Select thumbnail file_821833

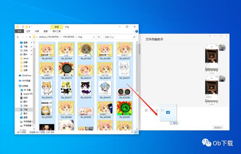pyautogui.click(x=47, y=50)
